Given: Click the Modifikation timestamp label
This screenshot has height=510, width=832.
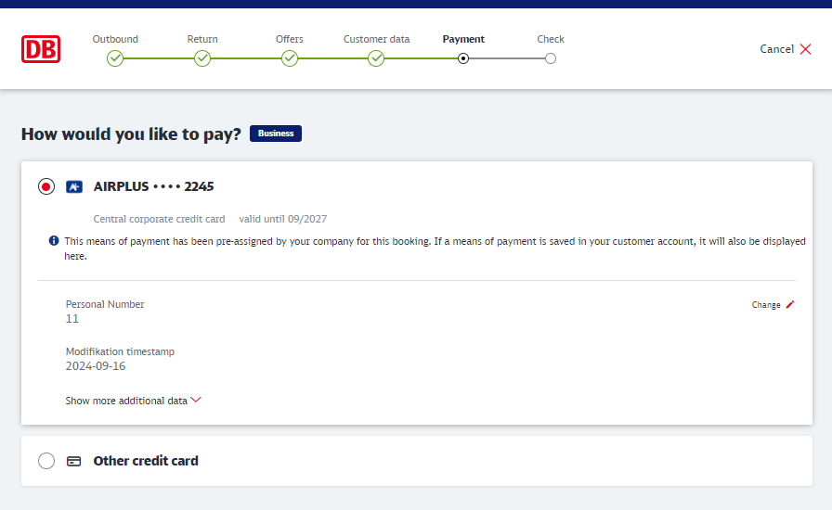Looking at the screenshot, I should point(120,351).
